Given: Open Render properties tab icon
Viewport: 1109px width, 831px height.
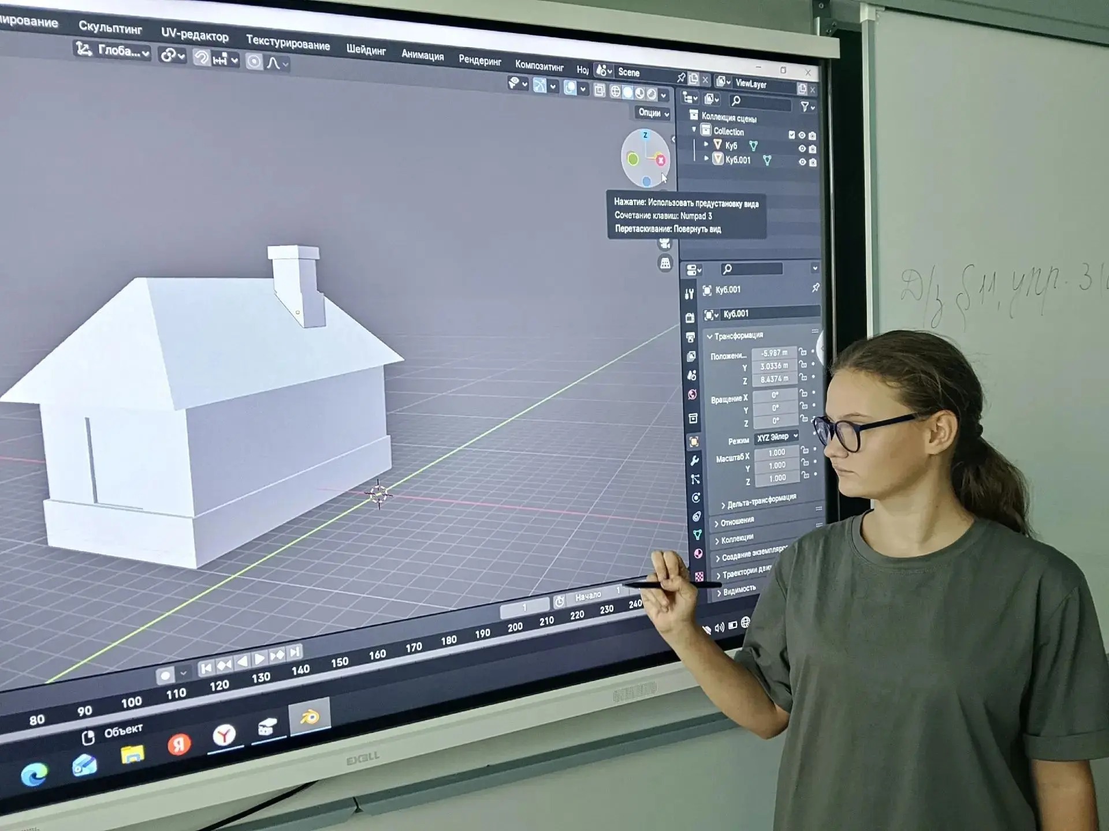Looking at the screenshot, I should pyautogui.click(x=690, y=318).
